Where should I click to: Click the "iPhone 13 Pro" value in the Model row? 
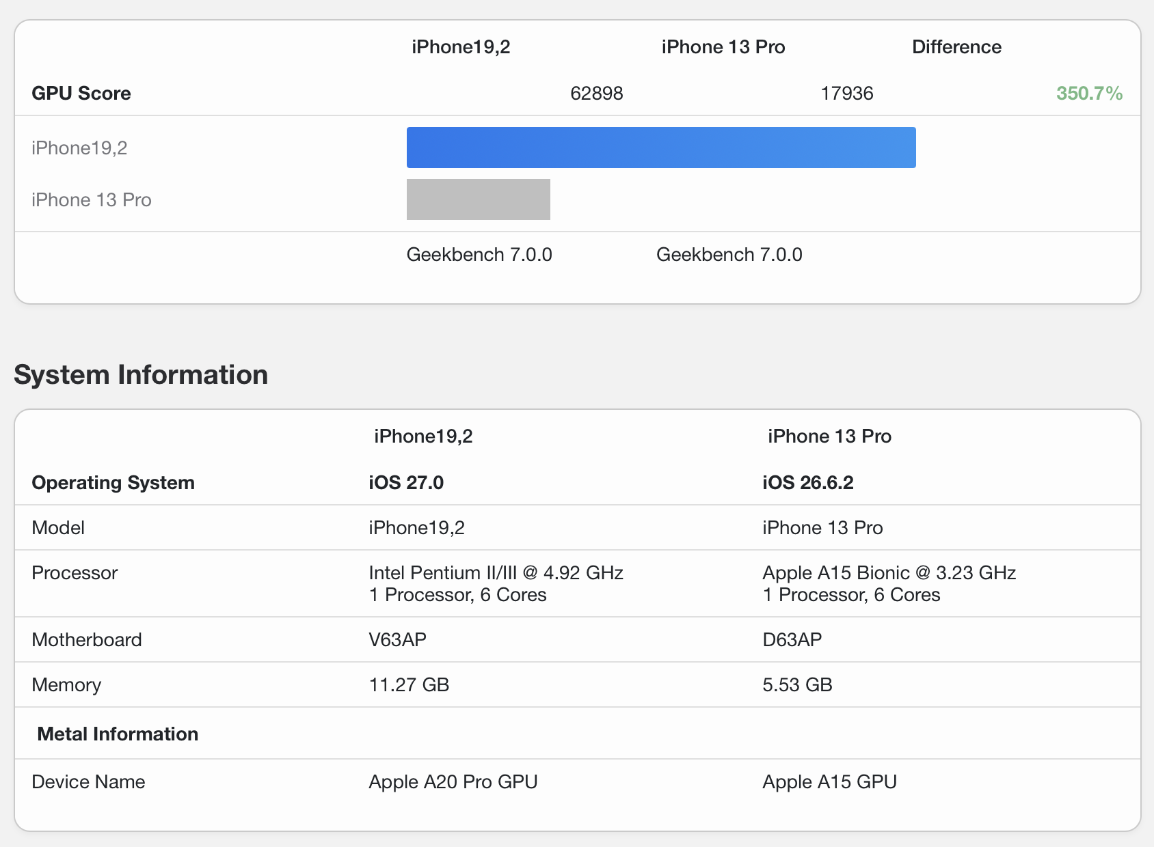pos(823,527)
